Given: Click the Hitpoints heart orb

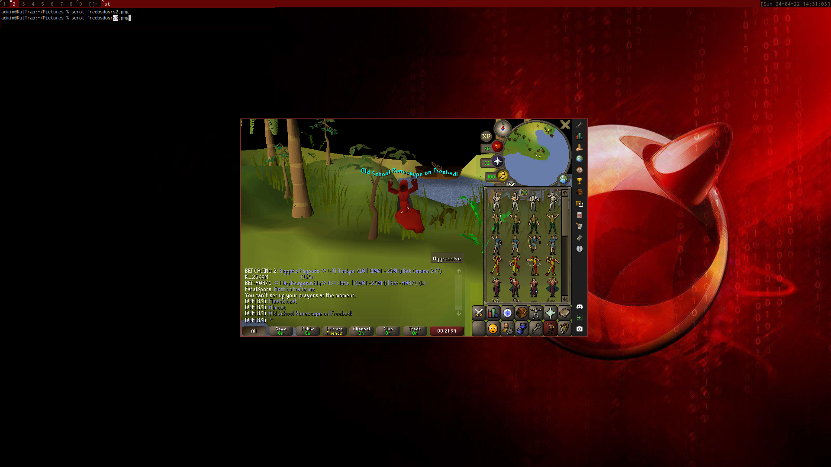Looking at the screenshot, I should (x=497, y=147).
